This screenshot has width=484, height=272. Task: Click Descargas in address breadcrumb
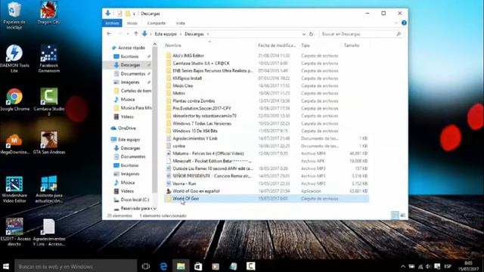pos(194,34)
